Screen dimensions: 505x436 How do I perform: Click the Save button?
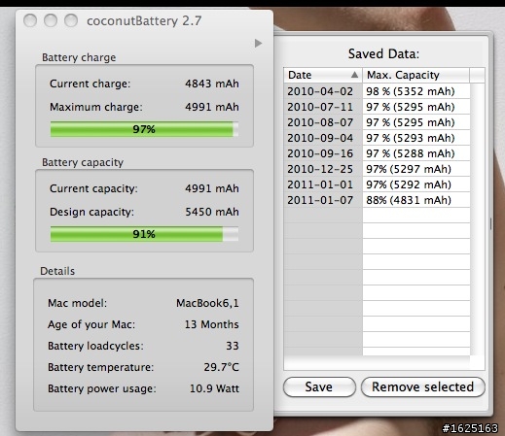pyautogui.click(x=319, y=386)
